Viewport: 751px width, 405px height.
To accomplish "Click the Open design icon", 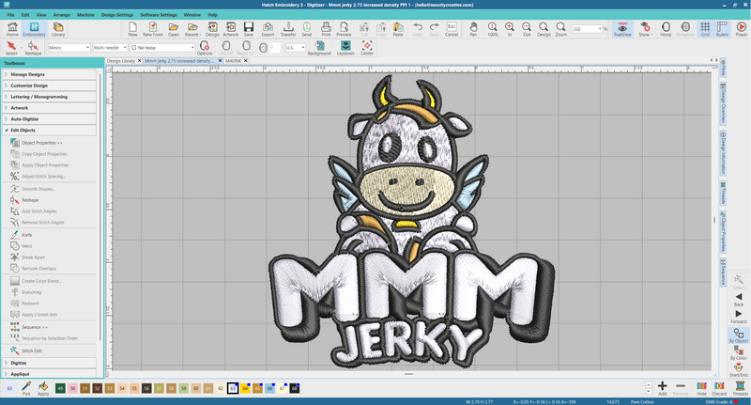I will pyautogui.click(x=174, y=29).
